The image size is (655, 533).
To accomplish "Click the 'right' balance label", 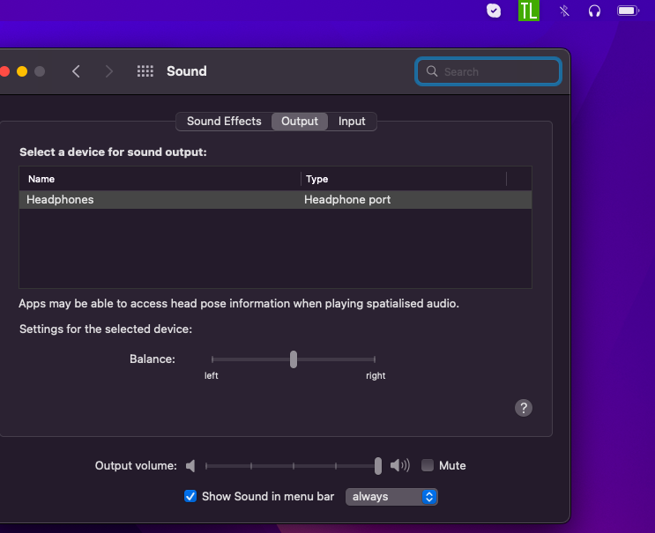I will coord(376,375).
